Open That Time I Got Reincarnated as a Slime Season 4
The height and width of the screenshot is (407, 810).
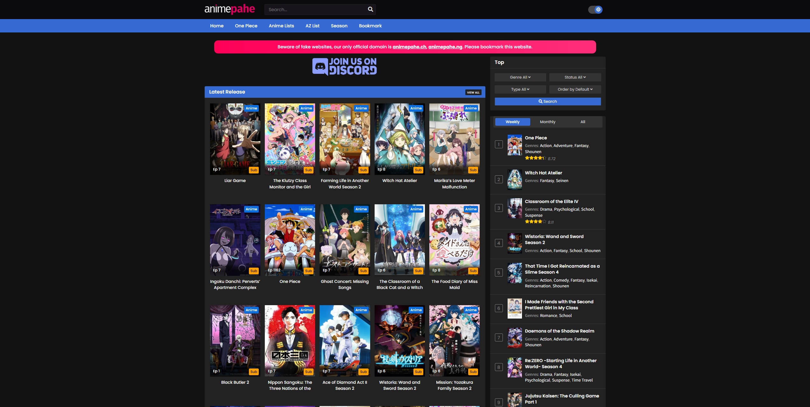(x=562, y=269)
